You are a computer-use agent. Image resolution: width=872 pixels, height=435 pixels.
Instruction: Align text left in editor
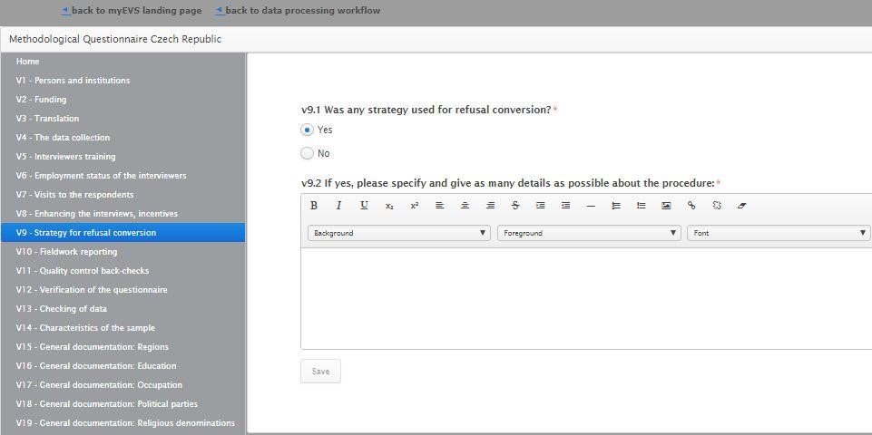pos(439,206)
